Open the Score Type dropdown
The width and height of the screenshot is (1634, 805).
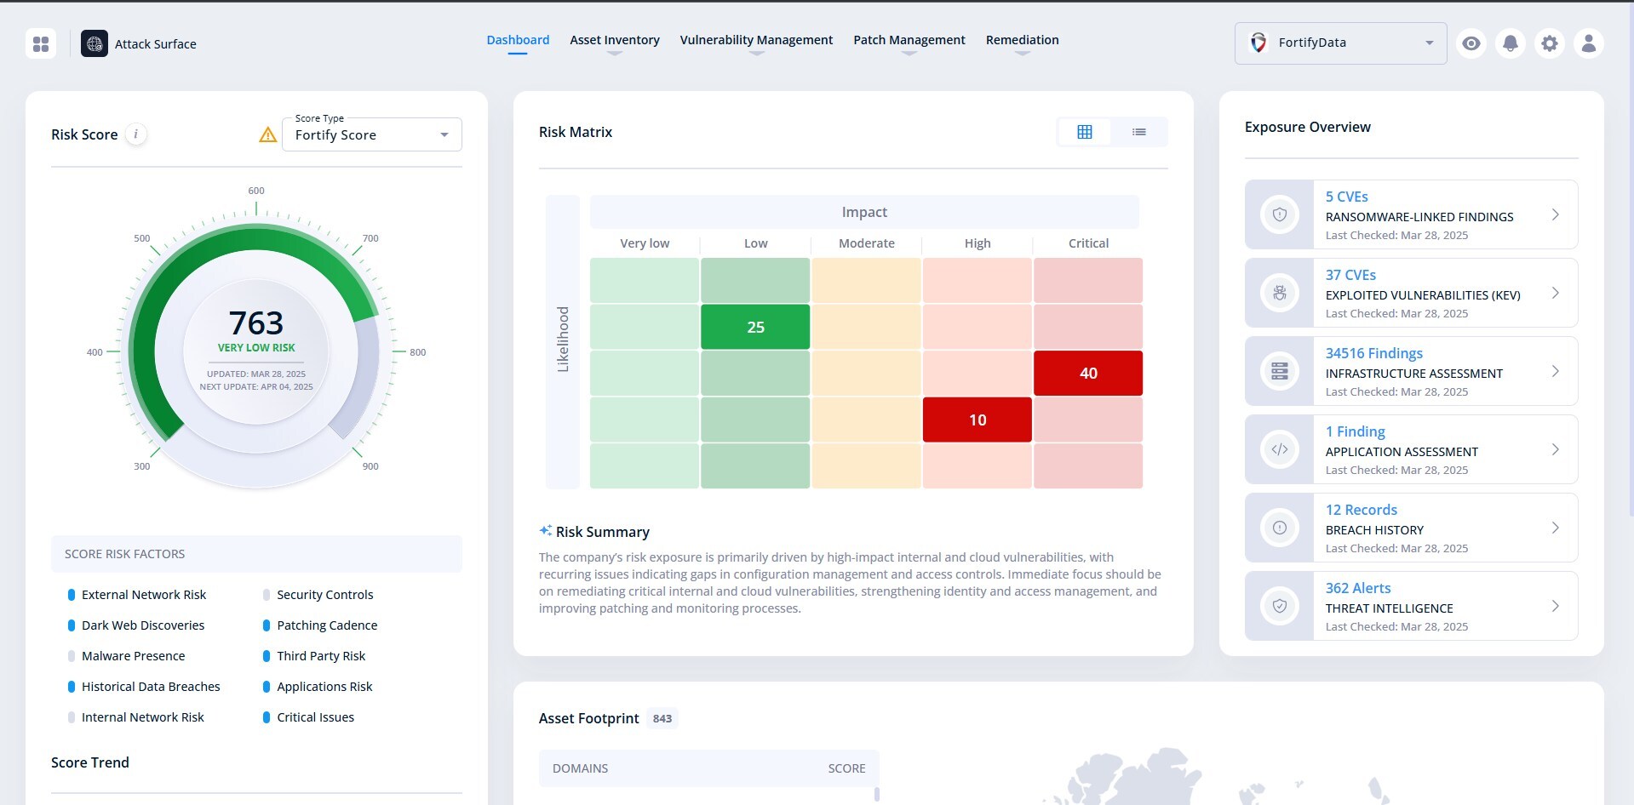372,134
